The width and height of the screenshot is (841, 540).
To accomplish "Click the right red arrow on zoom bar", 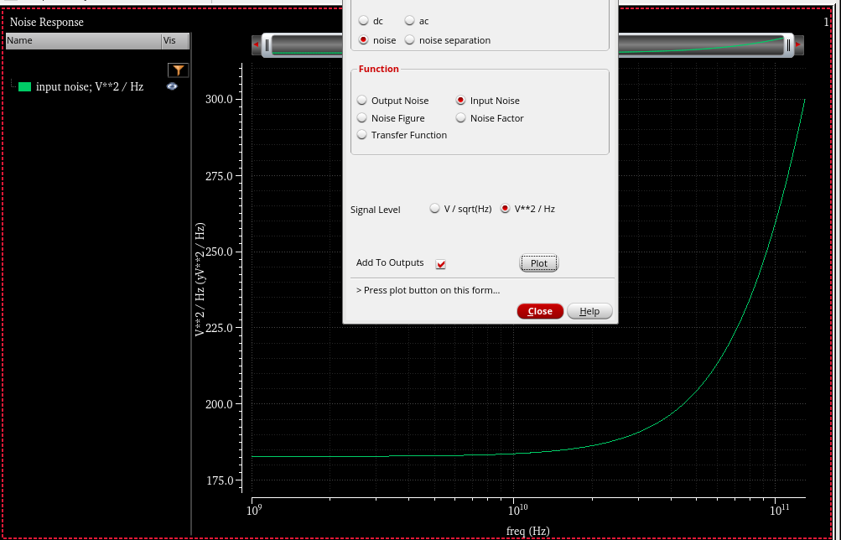I will tap(798, 45).
